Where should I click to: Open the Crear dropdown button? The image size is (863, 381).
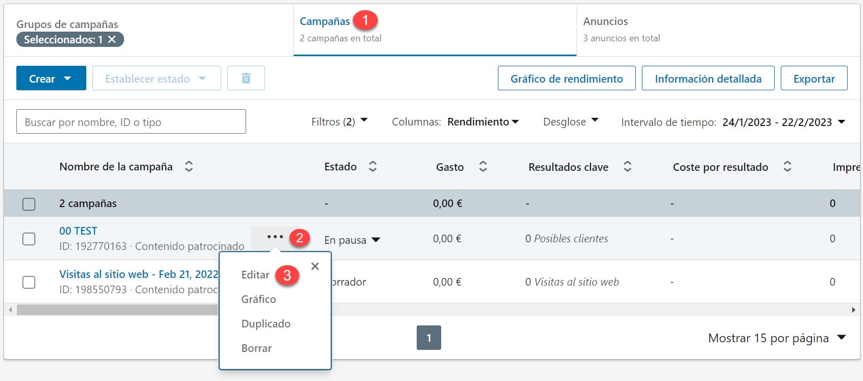[x=51, y=78]
